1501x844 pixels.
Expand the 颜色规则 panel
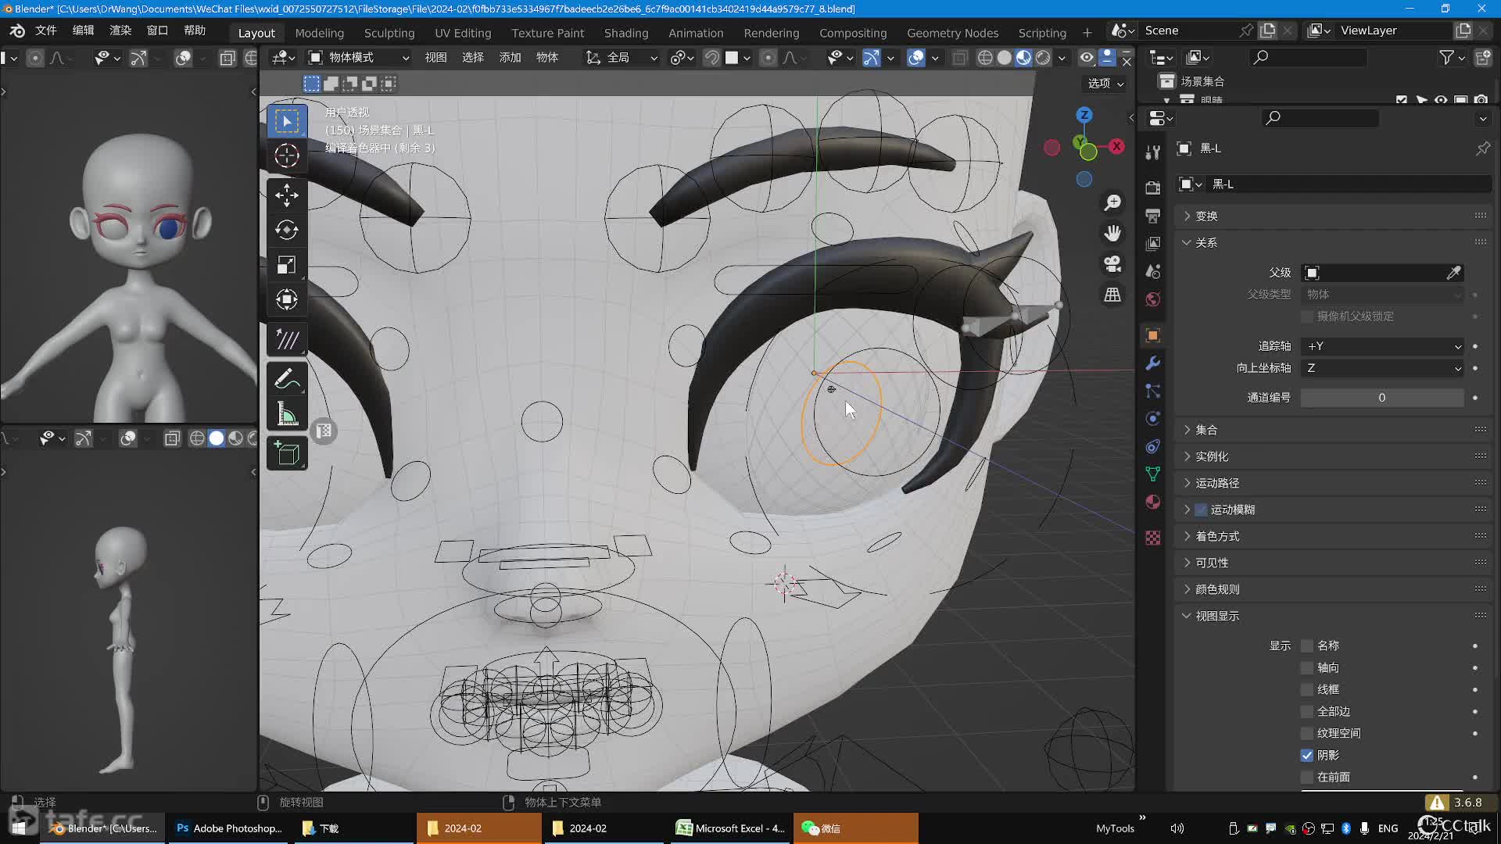click(x=1333, y=589)
